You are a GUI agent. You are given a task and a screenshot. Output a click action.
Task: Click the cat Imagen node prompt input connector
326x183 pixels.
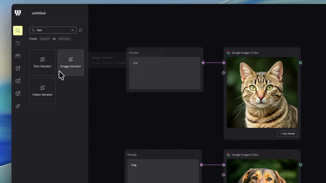point(224,63)
